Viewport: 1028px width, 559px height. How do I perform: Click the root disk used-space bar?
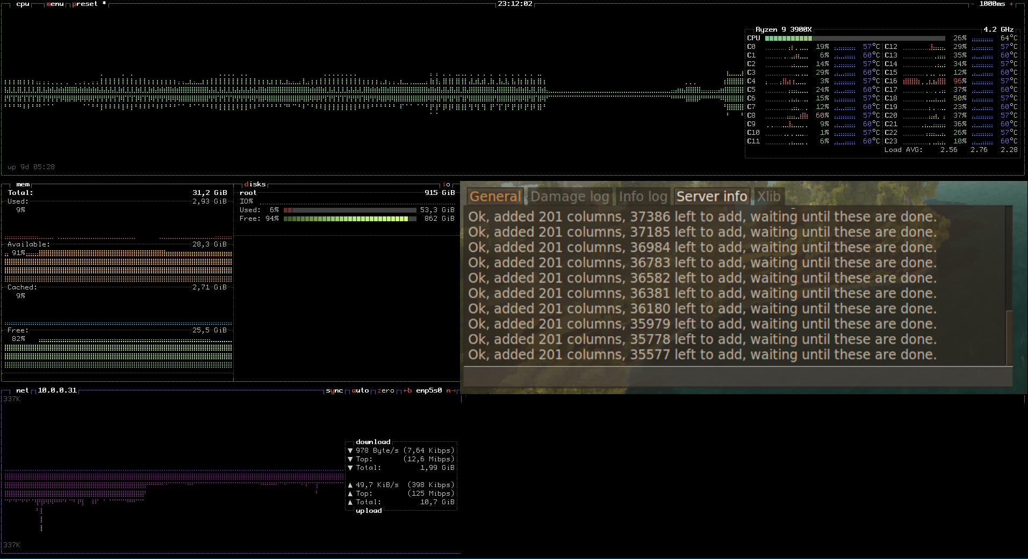(x=349, y=210)
